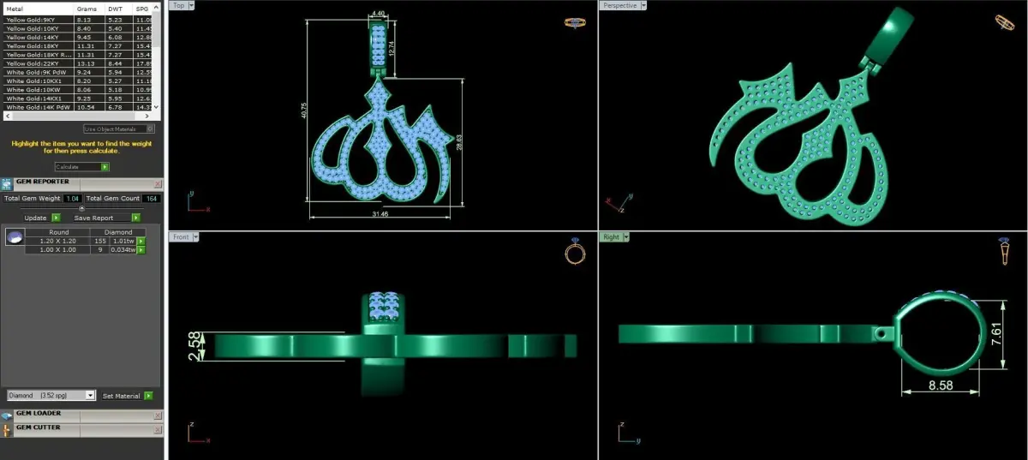Select the White Gold:14KX1 row
Image resolution: width=1028 pixels, height=460 pixels.
tap(78, 99)
